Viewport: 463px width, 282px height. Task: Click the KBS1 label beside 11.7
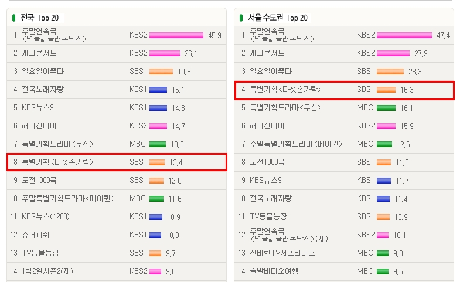pyautogui.click(x=365, y=181)
